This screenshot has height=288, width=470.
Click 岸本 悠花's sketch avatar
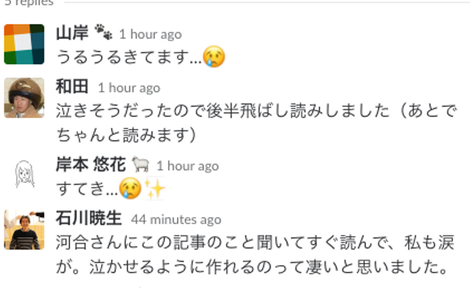(x=24, y=174)
